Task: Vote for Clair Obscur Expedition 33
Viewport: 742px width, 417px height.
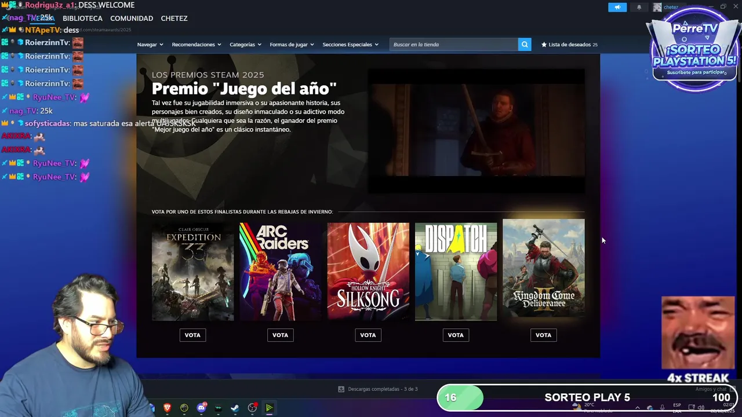Action: tap(192, 335)
